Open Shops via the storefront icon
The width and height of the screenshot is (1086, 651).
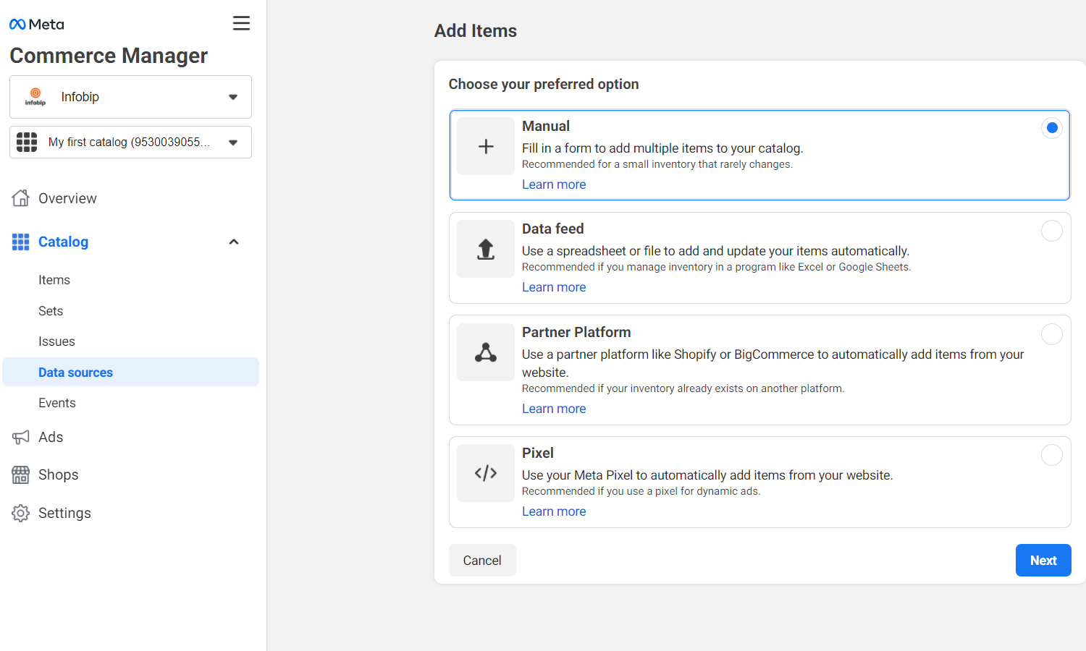20,475
